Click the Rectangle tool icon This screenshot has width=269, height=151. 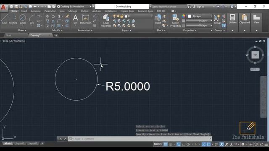(x=38, y=16)
